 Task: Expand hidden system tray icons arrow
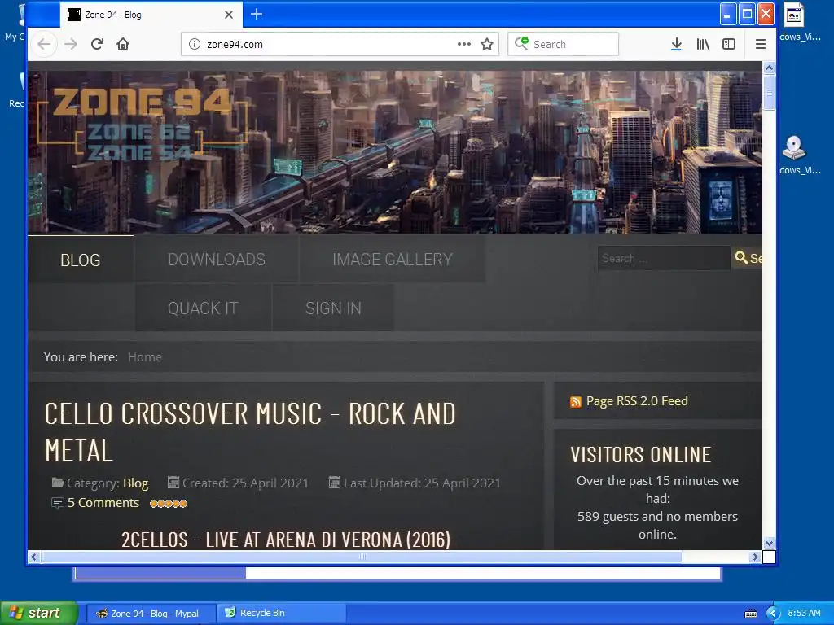(773, 614)
